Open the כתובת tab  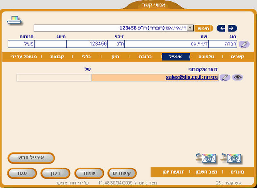[145, 57]
